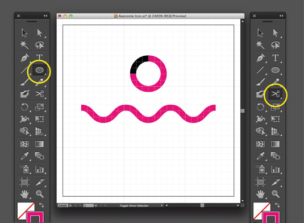Pick the Hand tool in right tools panel
This screenshot has width=304, height=223.
coord(260,194)
